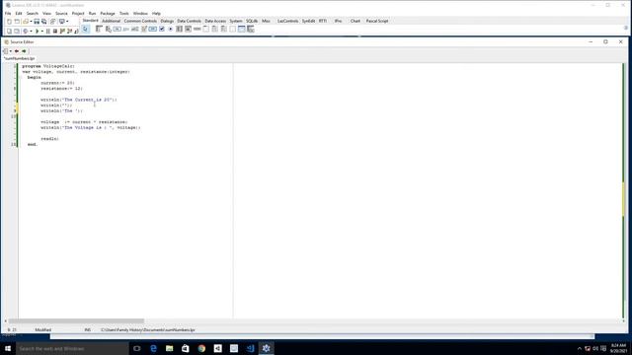Switch to the Additional palette tab

point(111,21)
